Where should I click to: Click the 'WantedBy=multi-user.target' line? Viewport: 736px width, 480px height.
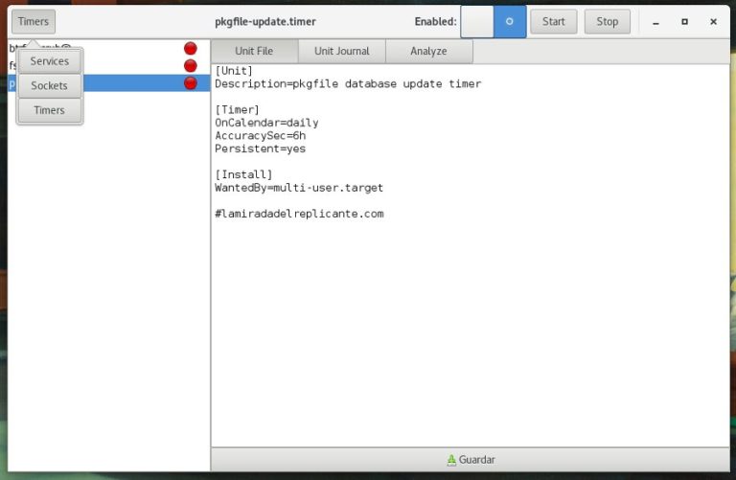(x=299, y=188)
